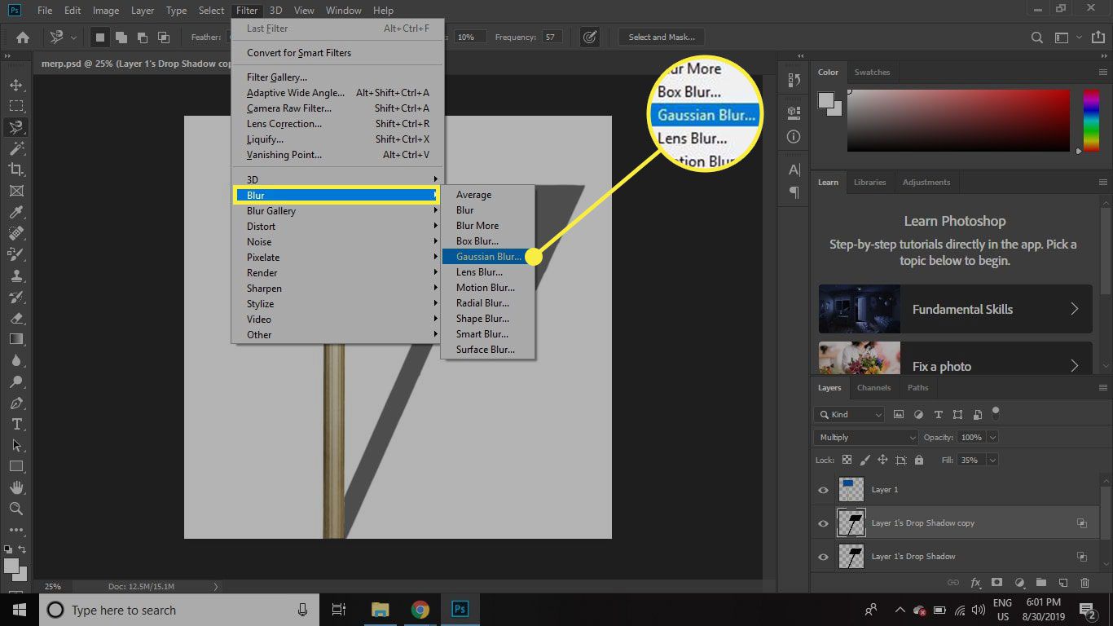Toggle layer filter on/off switch
The image size is (1113, 626).
pyautogui.click(x=996, y=412)
